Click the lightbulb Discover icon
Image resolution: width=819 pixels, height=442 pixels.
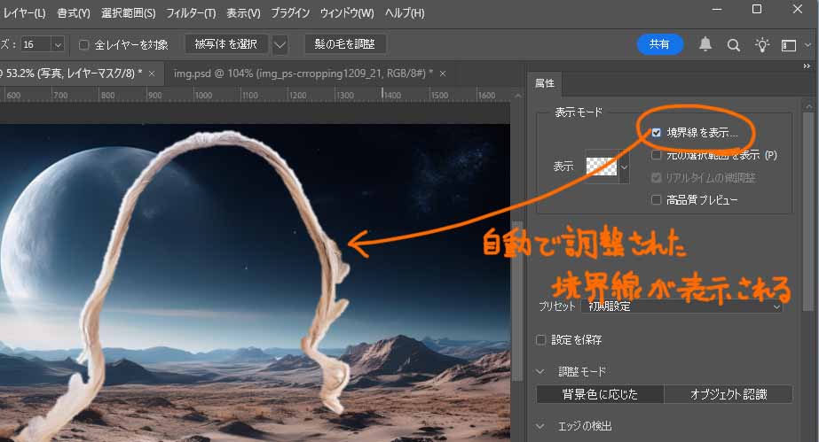point(761,44)
